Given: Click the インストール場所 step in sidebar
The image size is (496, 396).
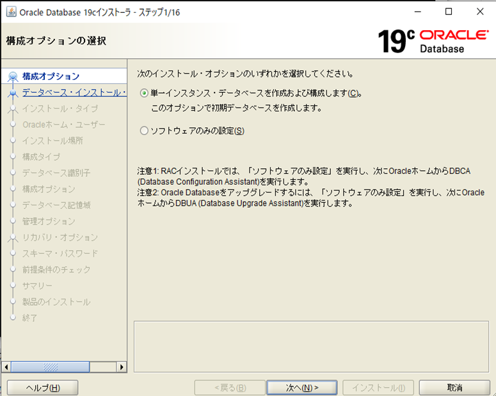Looking at the screenshot, I should 52,141.
